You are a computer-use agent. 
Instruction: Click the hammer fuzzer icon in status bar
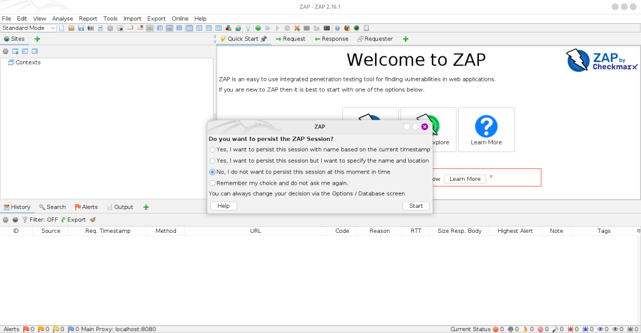pos(555,329)
